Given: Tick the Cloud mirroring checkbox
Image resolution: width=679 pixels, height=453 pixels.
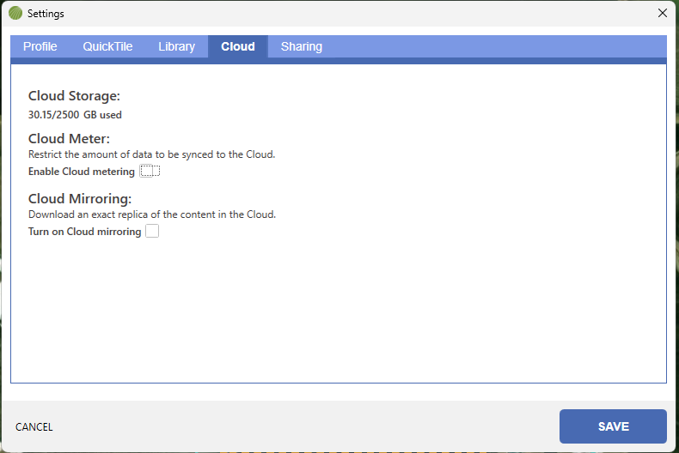Looking at the screenshot, I should [x=152, y=232].
